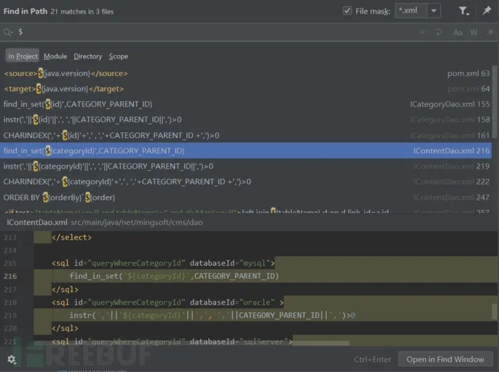Click the search text input field

(x=217, y=33)
